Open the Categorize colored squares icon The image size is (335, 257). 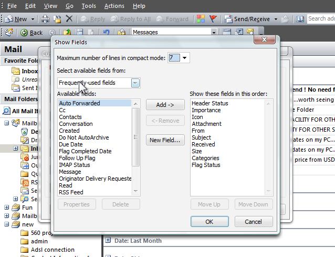[x=201, y=19]
